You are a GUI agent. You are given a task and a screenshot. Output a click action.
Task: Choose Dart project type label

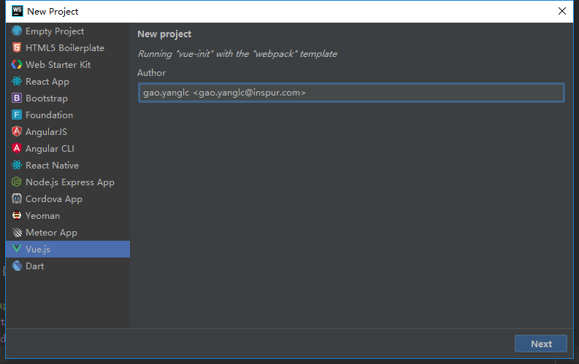[x=35, y=266]
